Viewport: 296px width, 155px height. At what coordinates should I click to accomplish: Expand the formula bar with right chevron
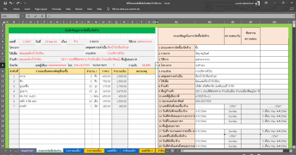tap(293, 16)
